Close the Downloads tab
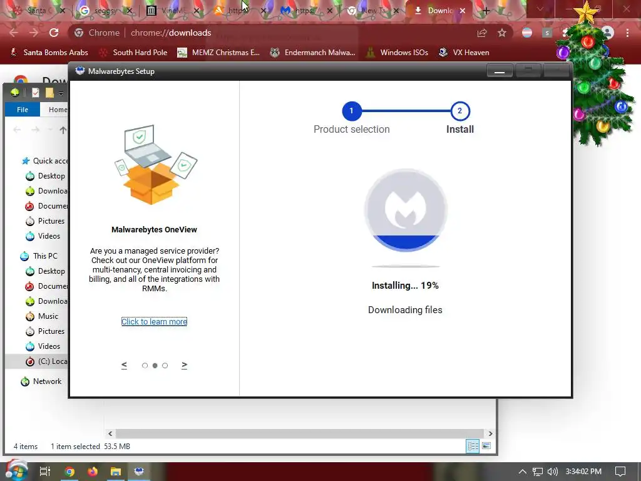The image size is (641, 481). 463,11
